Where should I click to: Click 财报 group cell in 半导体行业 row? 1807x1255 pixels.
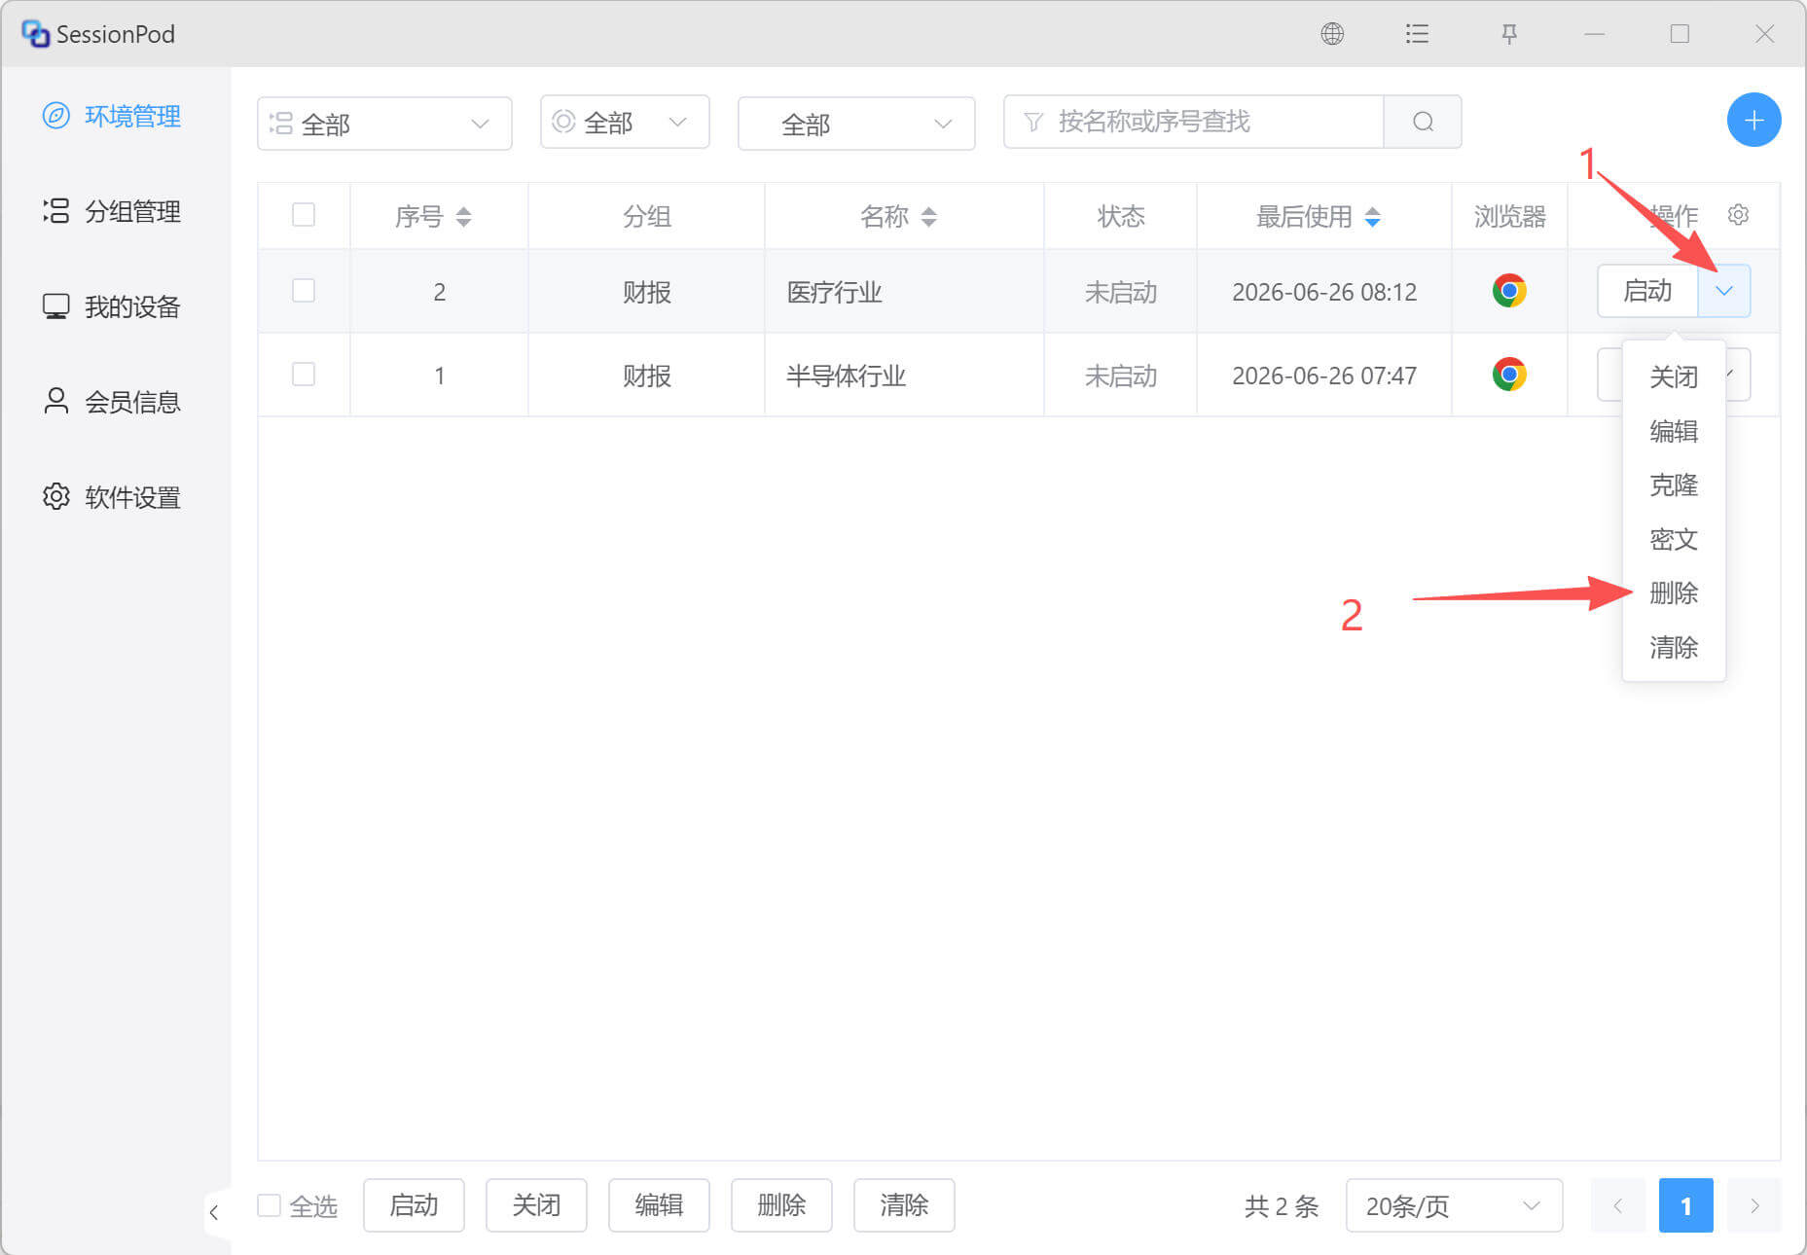(647, 376)
